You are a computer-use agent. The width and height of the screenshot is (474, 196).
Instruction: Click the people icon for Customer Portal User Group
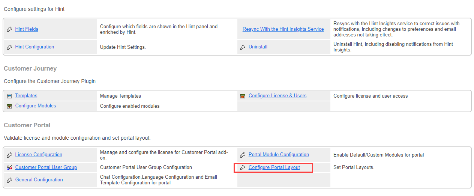(9, 167)
